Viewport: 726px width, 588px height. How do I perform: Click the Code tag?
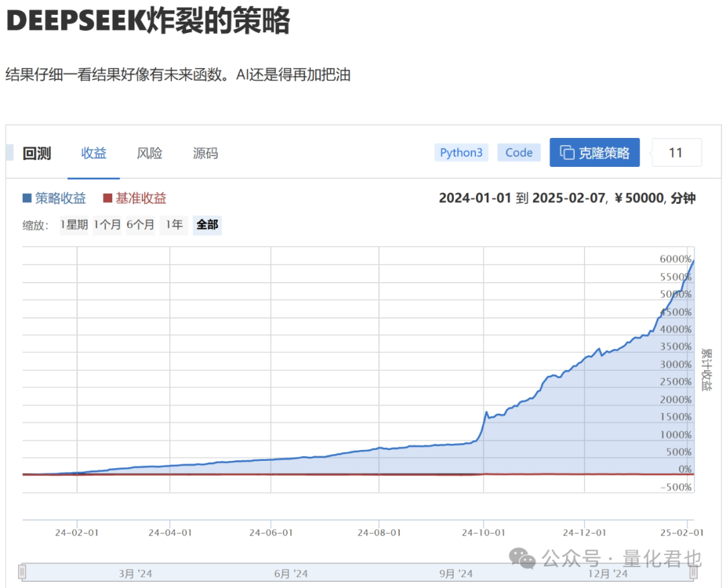click(518, 153)
